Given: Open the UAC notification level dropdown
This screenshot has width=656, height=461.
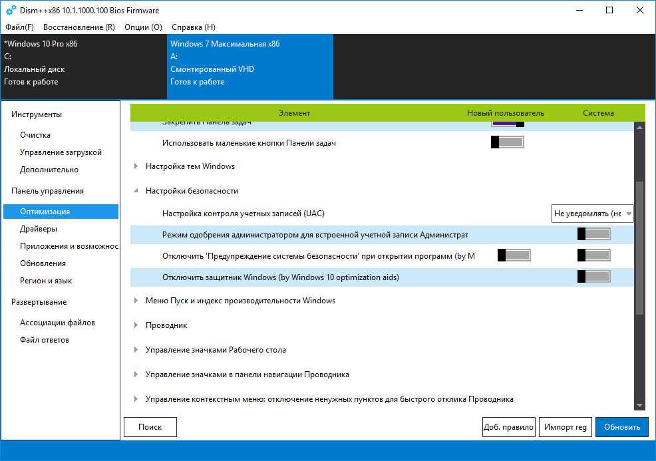Looking at the screenshot, I should click(x=592, y=214).
